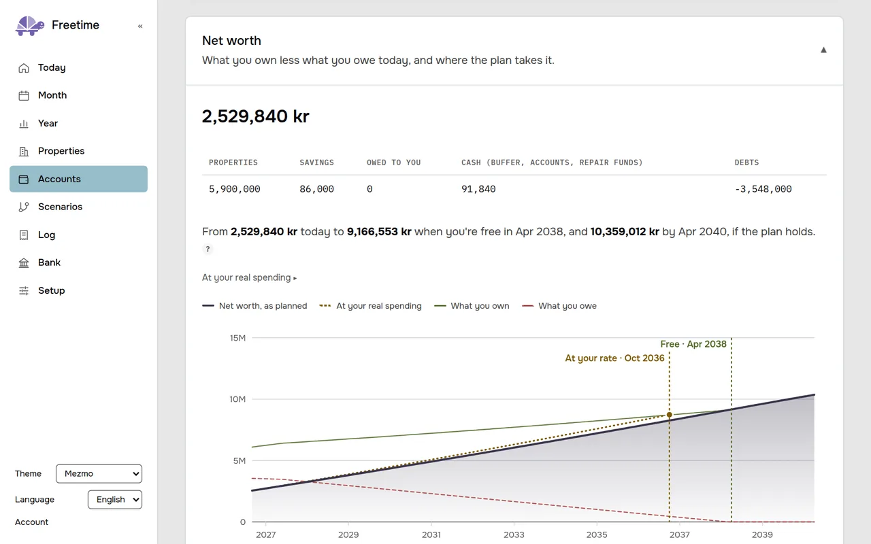Open the Theme dropdown showing Mezmo
Image resolution: width=871 pixels, height=544 pixels.
pyautogui.click(x=99, y=473)
